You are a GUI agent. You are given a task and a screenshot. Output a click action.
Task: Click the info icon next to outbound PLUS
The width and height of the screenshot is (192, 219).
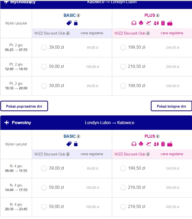(x=158, y=15)
